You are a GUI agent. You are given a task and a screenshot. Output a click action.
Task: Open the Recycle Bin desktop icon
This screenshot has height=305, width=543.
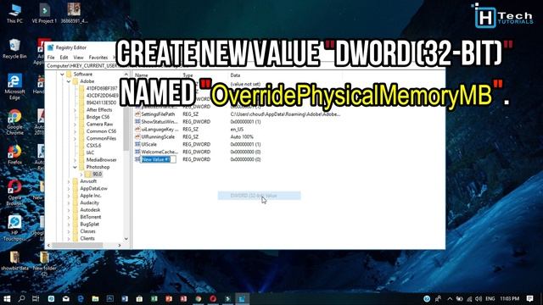click(14, 48)
